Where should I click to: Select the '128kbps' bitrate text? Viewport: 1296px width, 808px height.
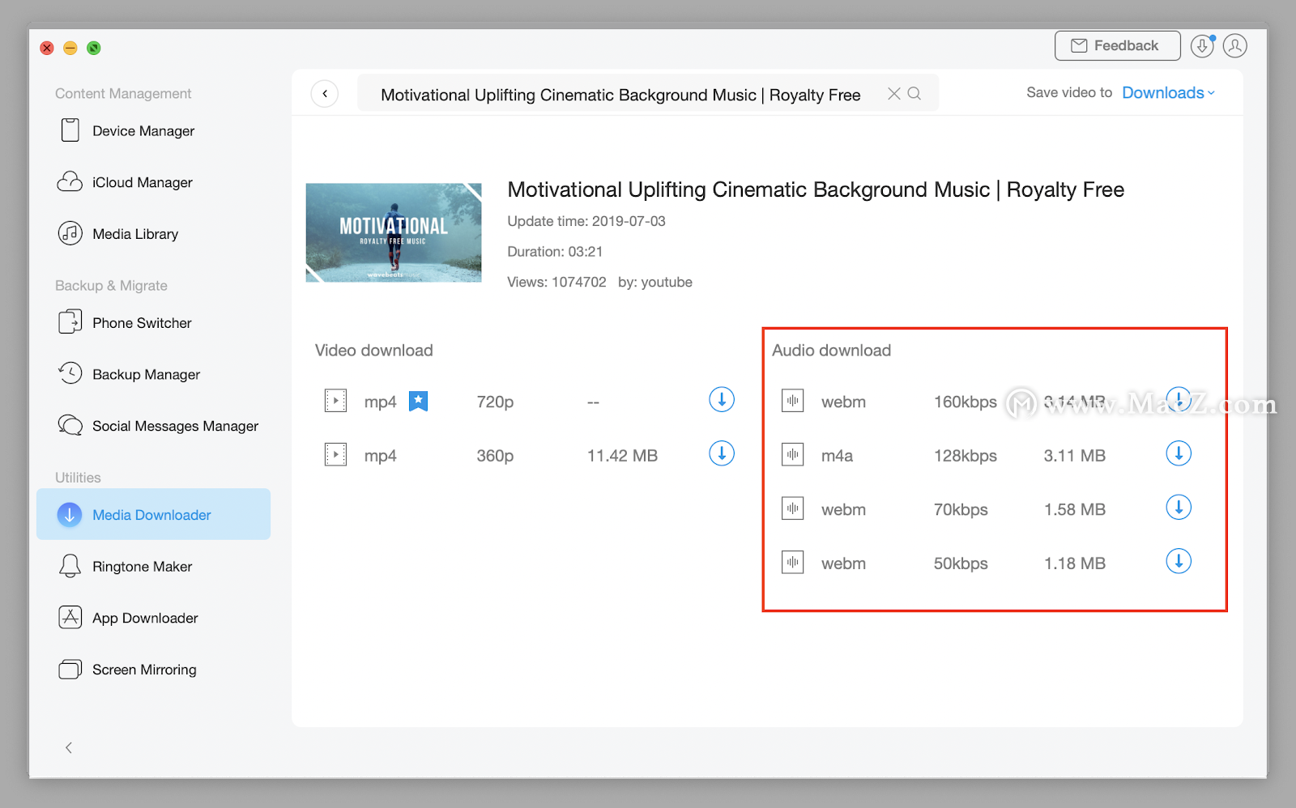[x=966, y=456]
